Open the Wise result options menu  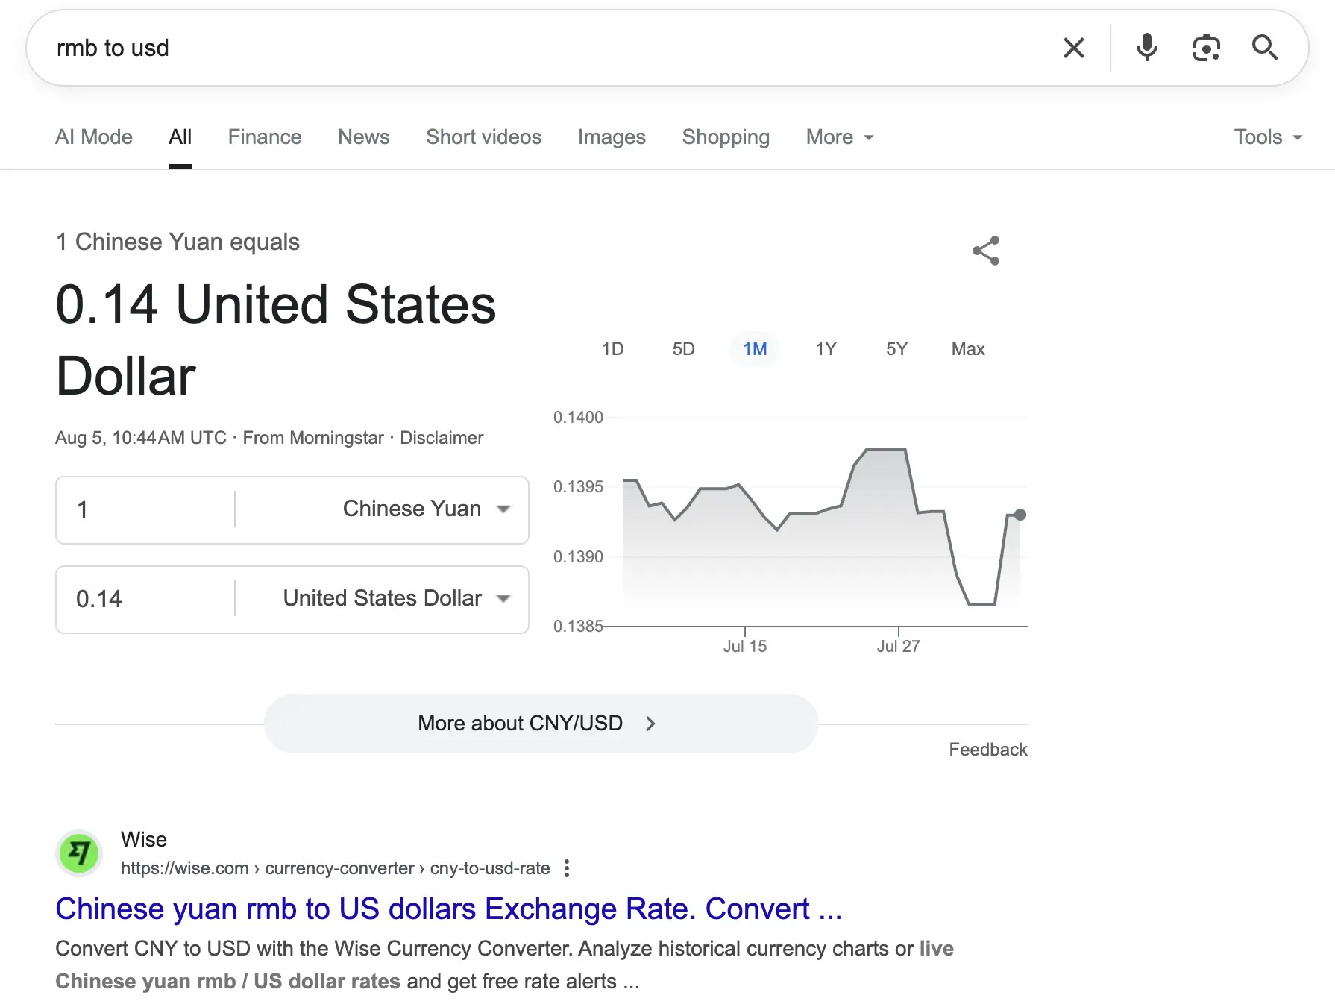[x=567, y=868]
